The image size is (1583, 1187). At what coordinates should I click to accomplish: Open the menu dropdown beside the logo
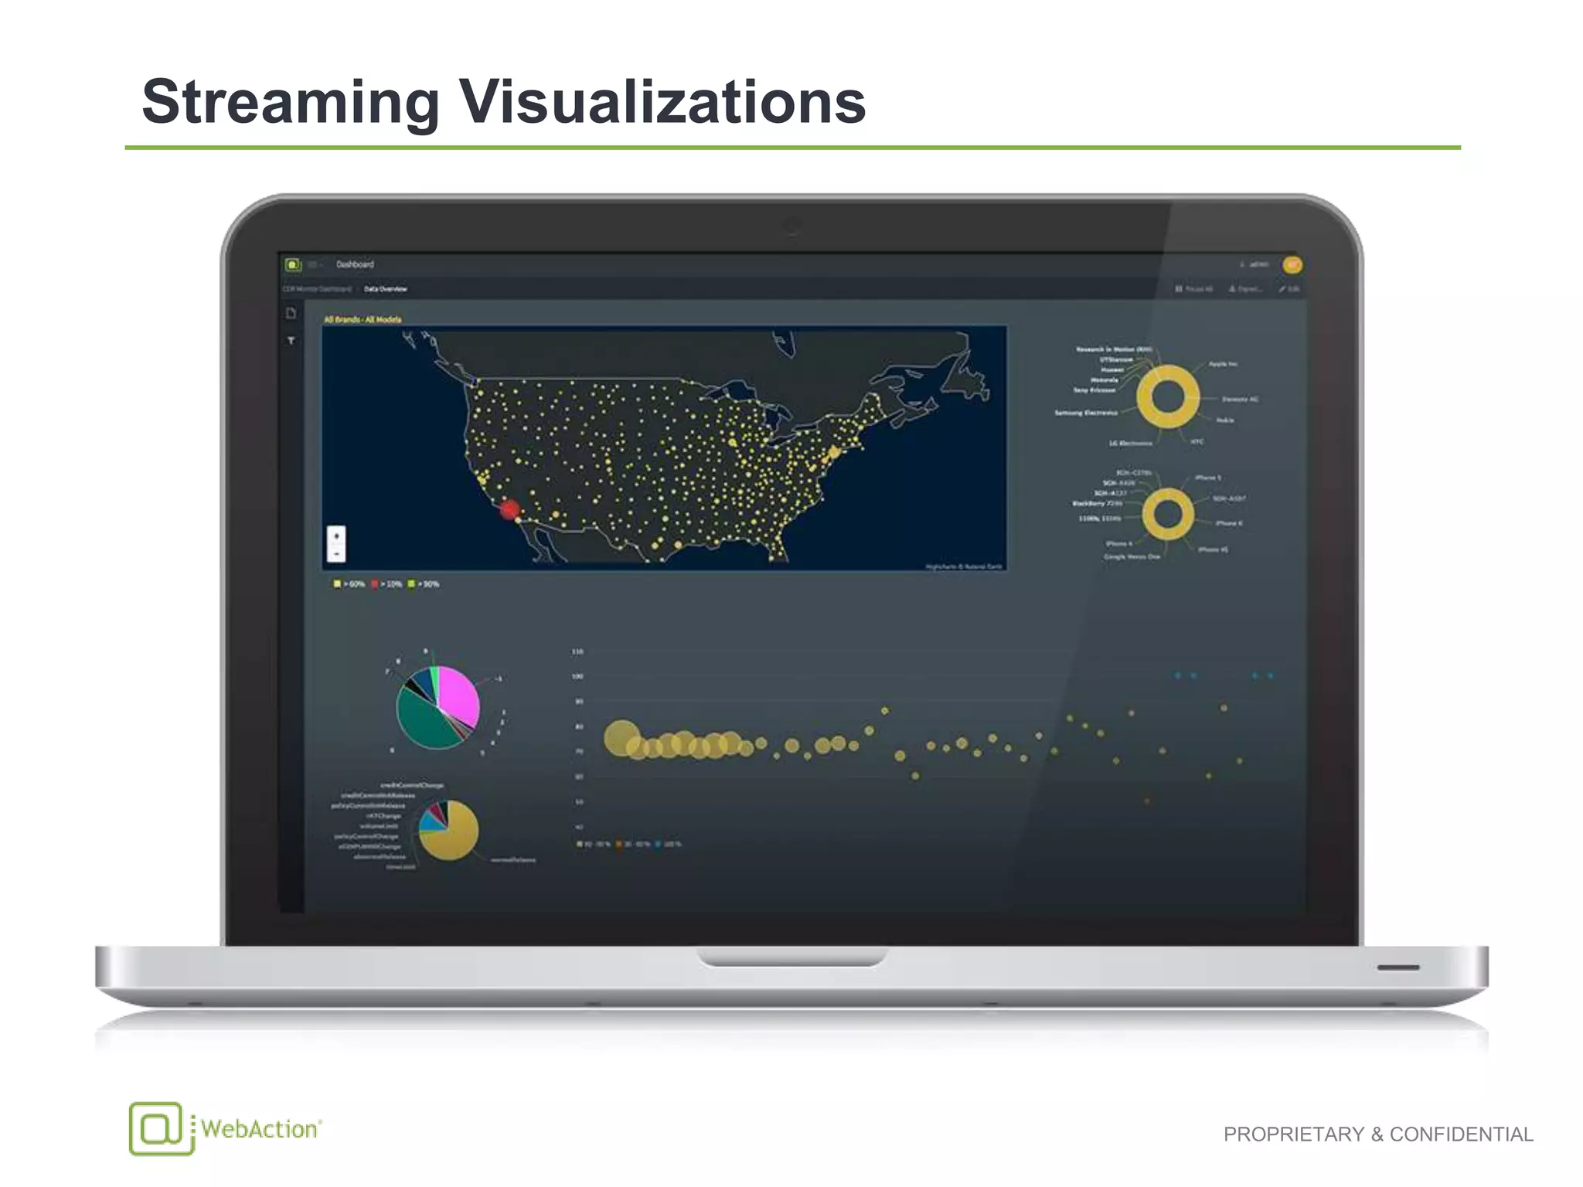[x=314, y=264]
